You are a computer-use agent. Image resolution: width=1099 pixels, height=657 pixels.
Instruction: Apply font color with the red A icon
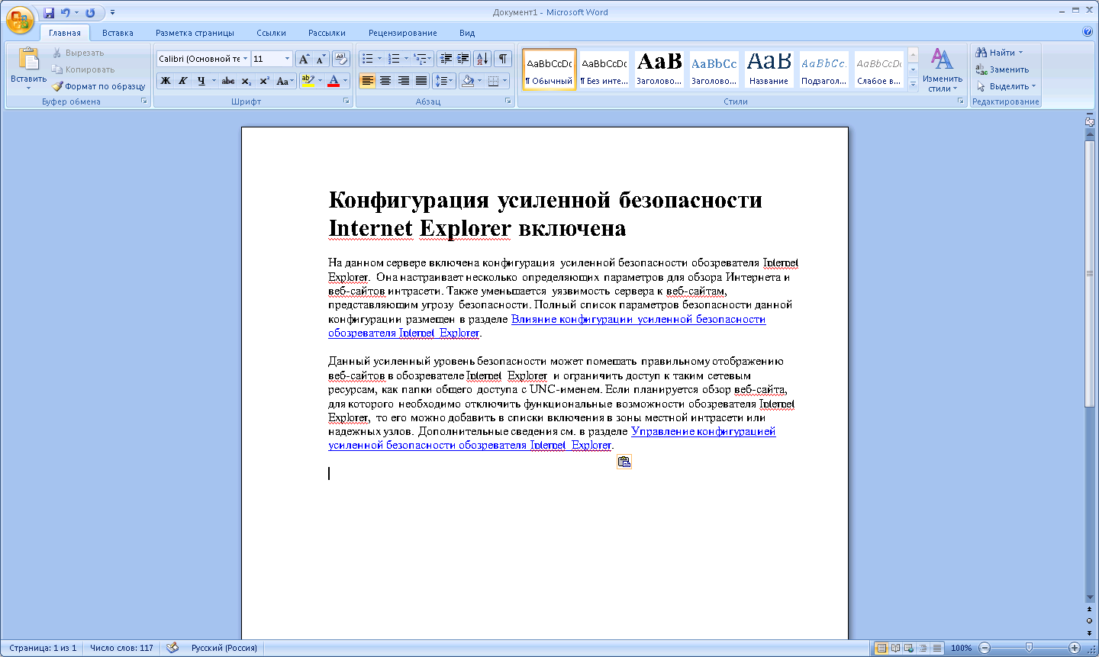[334, 80]
